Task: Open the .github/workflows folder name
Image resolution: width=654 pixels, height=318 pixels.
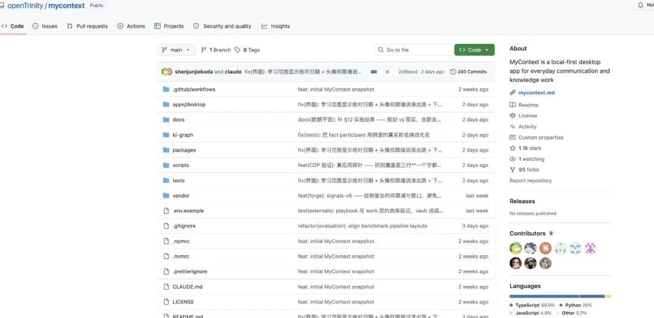Action: point(194,89)
